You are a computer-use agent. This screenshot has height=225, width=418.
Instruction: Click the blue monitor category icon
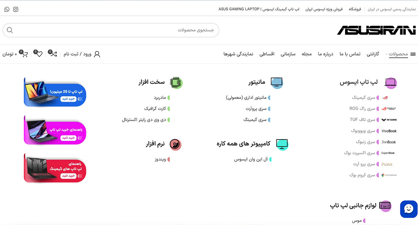pos(277,83)
